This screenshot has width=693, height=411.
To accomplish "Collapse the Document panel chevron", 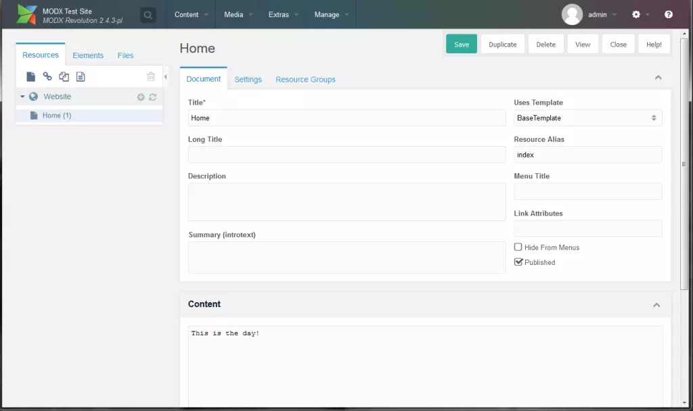I will pos(658,78).
